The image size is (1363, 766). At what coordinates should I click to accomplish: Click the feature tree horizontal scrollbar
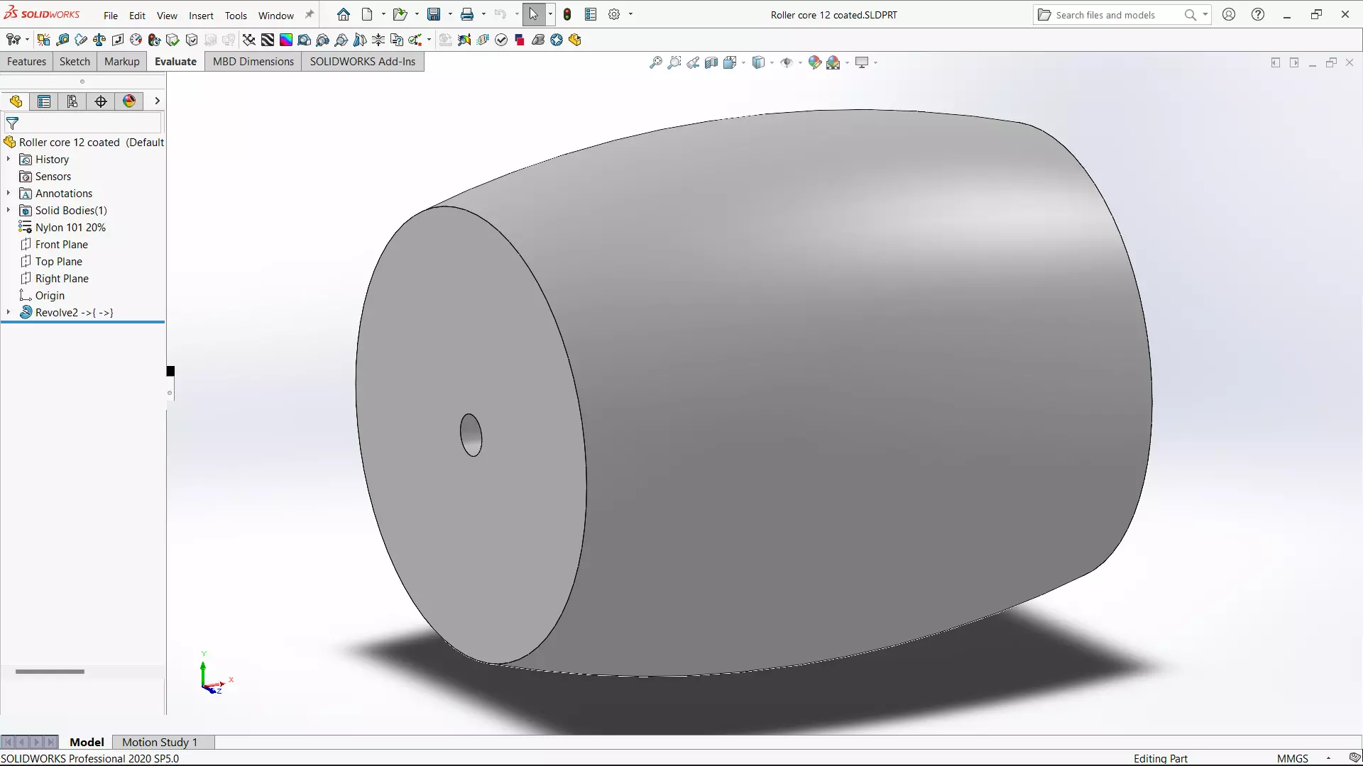pos(50,671)
